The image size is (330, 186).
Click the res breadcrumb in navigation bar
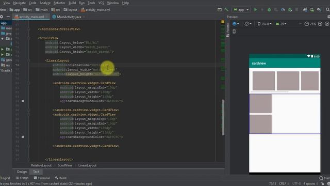coord(56,10)
